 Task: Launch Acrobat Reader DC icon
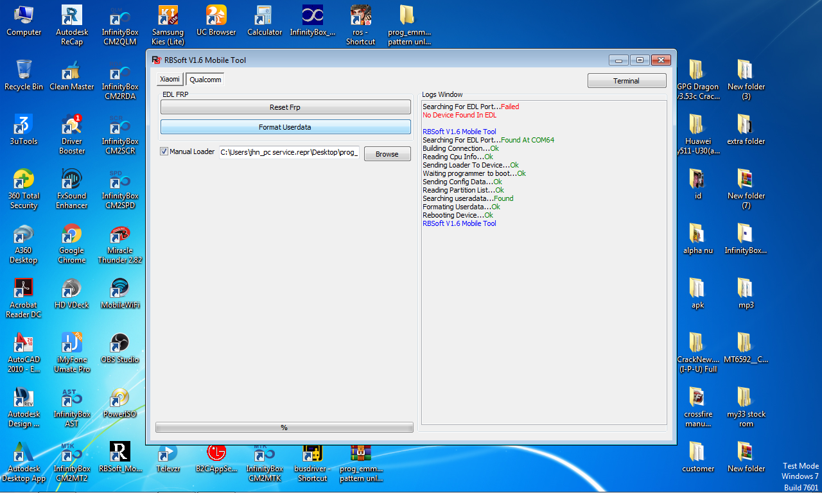click(x=24, y=298)
